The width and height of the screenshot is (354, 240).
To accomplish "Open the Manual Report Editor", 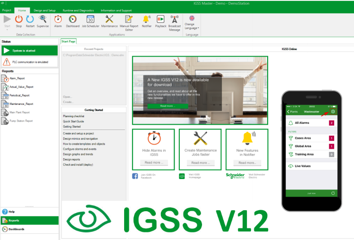I will pos(129,19).
